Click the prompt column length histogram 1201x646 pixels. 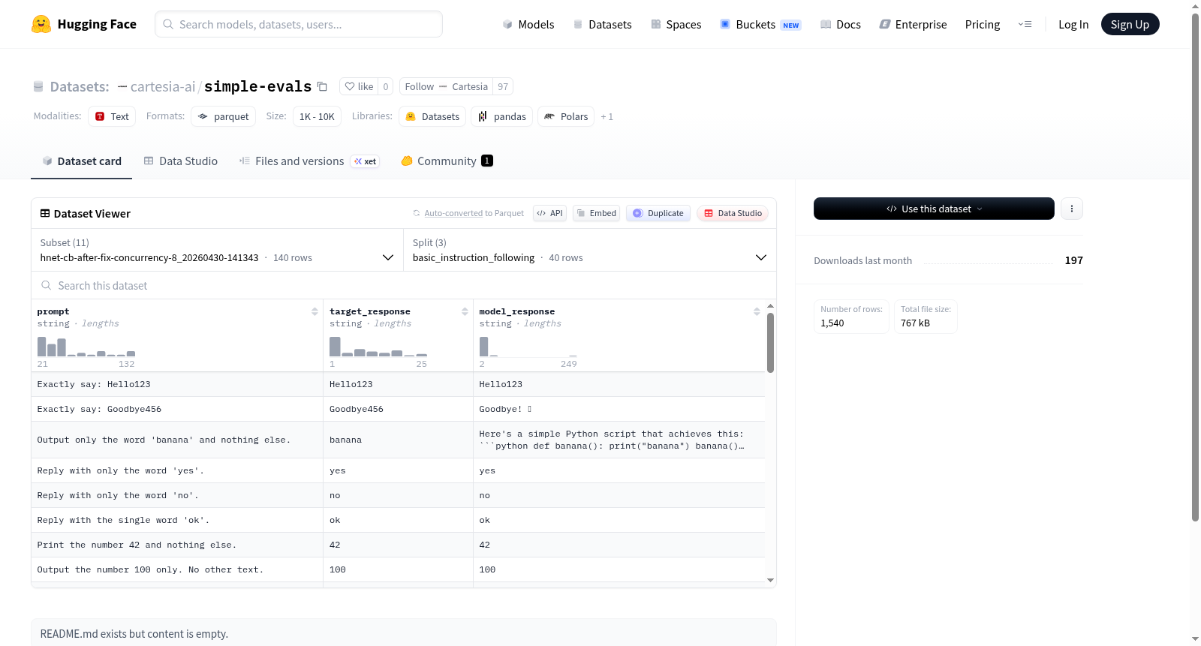[86, 347]
